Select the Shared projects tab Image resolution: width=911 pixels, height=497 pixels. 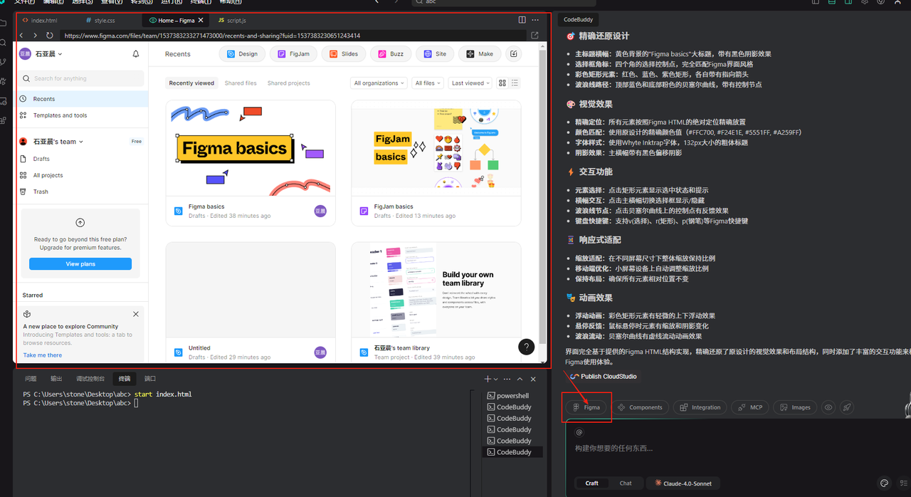(288, 83)
